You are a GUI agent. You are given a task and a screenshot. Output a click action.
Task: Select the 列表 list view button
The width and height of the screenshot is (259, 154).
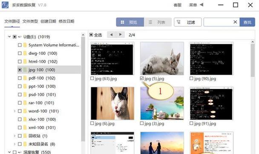158,22
